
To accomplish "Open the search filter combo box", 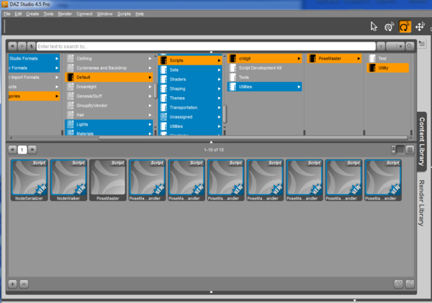I will point(395,46).
